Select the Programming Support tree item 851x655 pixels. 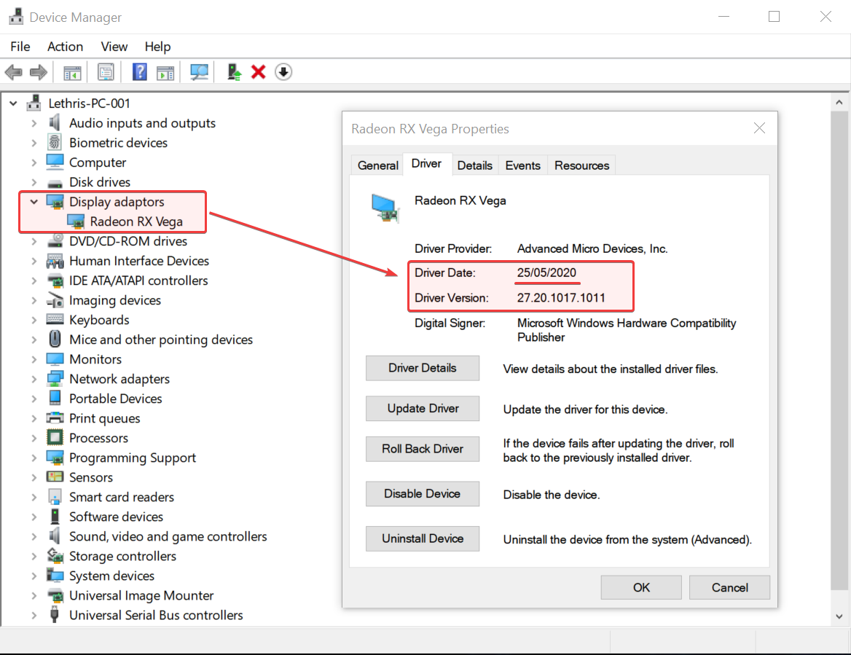click(x=133, y=458)
